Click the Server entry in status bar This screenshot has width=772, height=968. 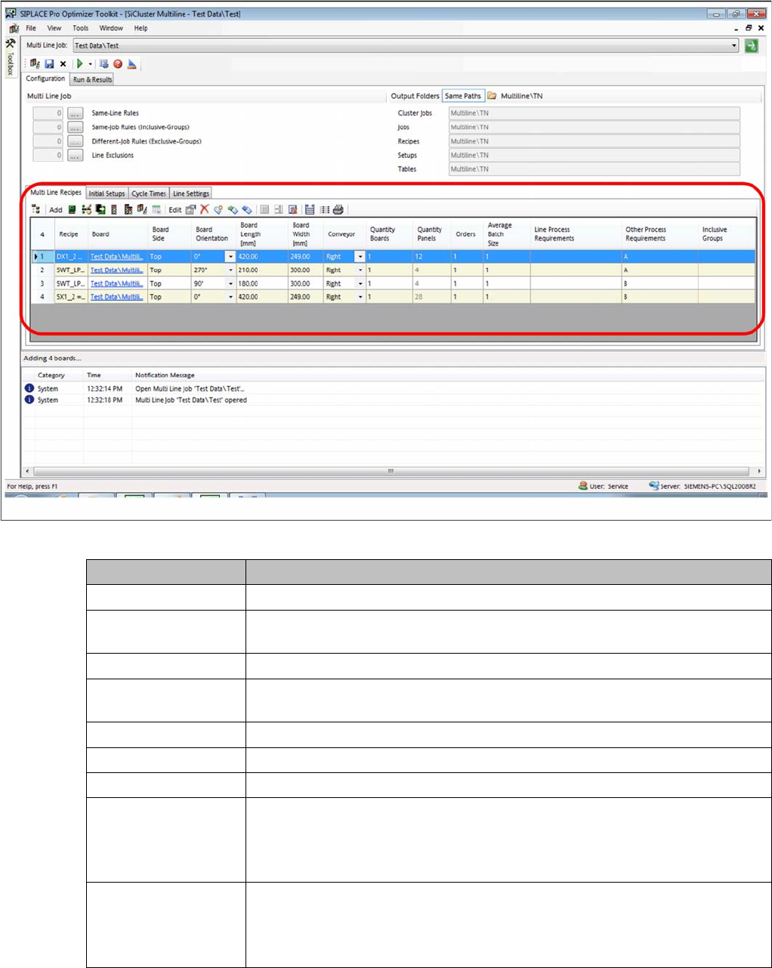coord(702,487)
